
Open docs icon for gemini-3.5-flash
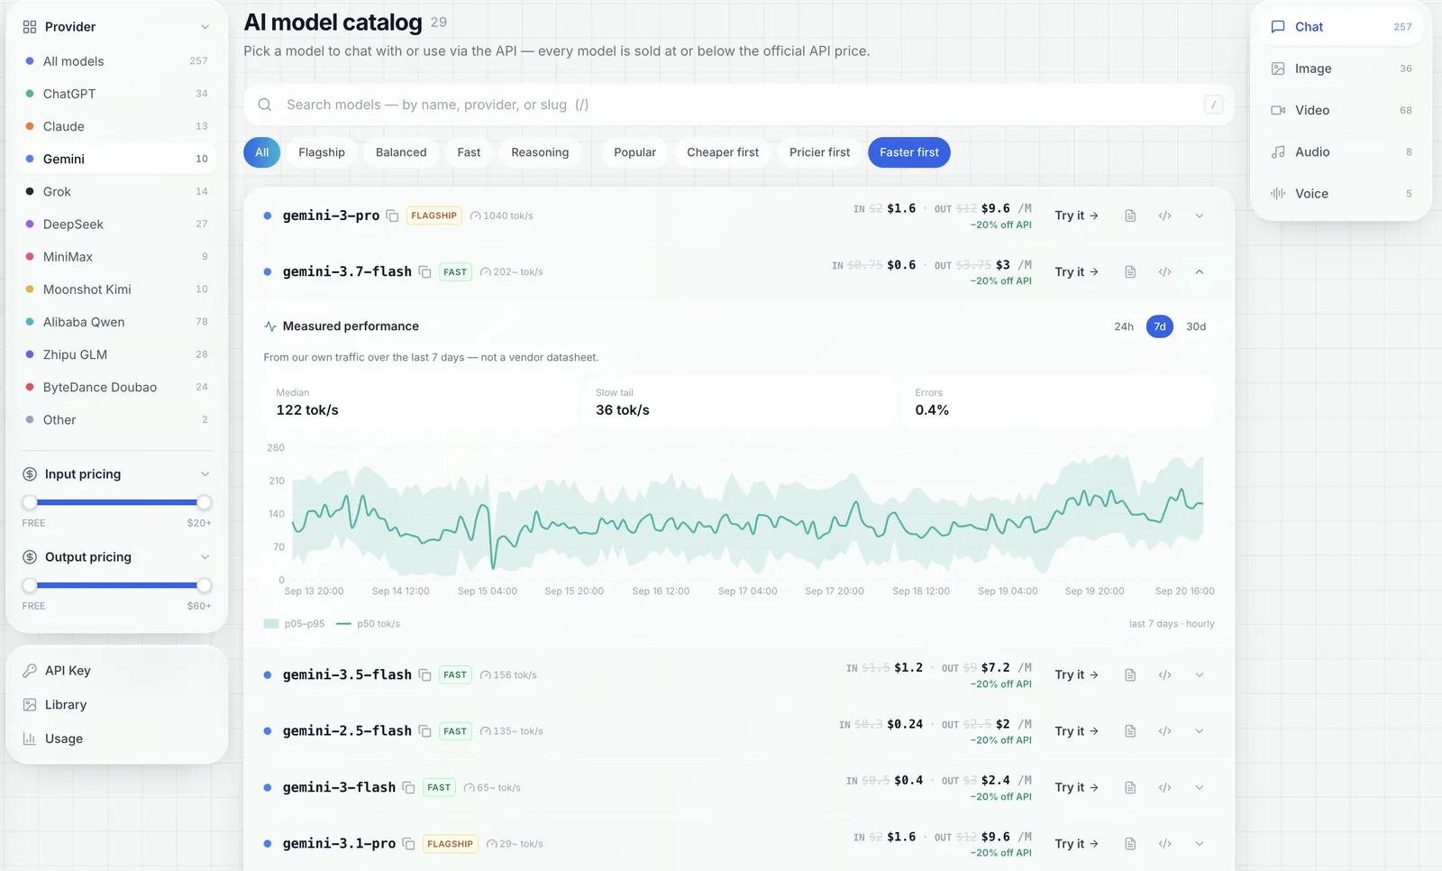(1130, 675)
